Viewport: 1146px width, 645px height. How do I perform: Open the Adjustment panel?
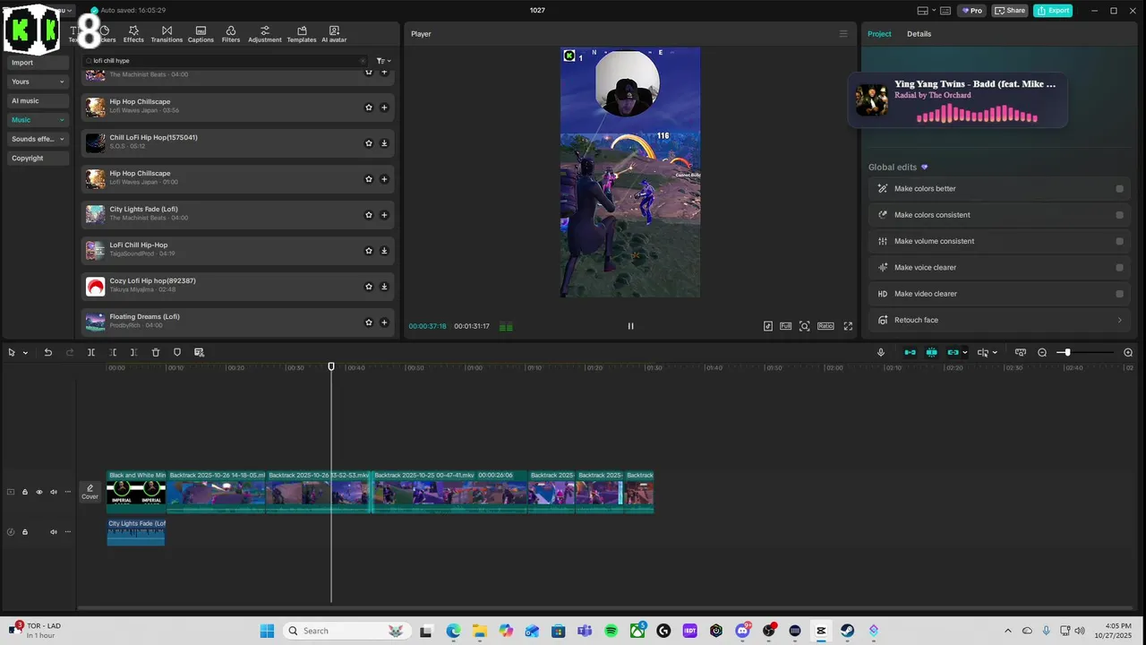click(265, 34)
